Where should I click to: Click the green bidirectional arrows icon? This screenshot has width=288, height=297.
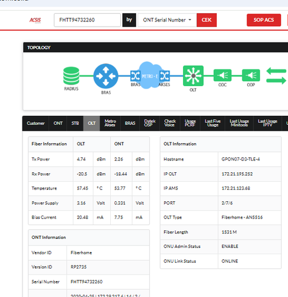[x=276, y=76]
